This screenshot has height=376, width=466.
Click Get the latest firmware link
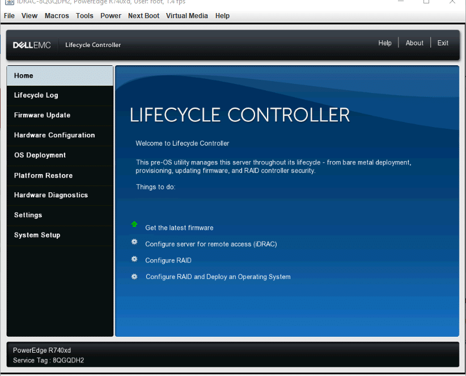pyautogui.click(x=179, y=227)
